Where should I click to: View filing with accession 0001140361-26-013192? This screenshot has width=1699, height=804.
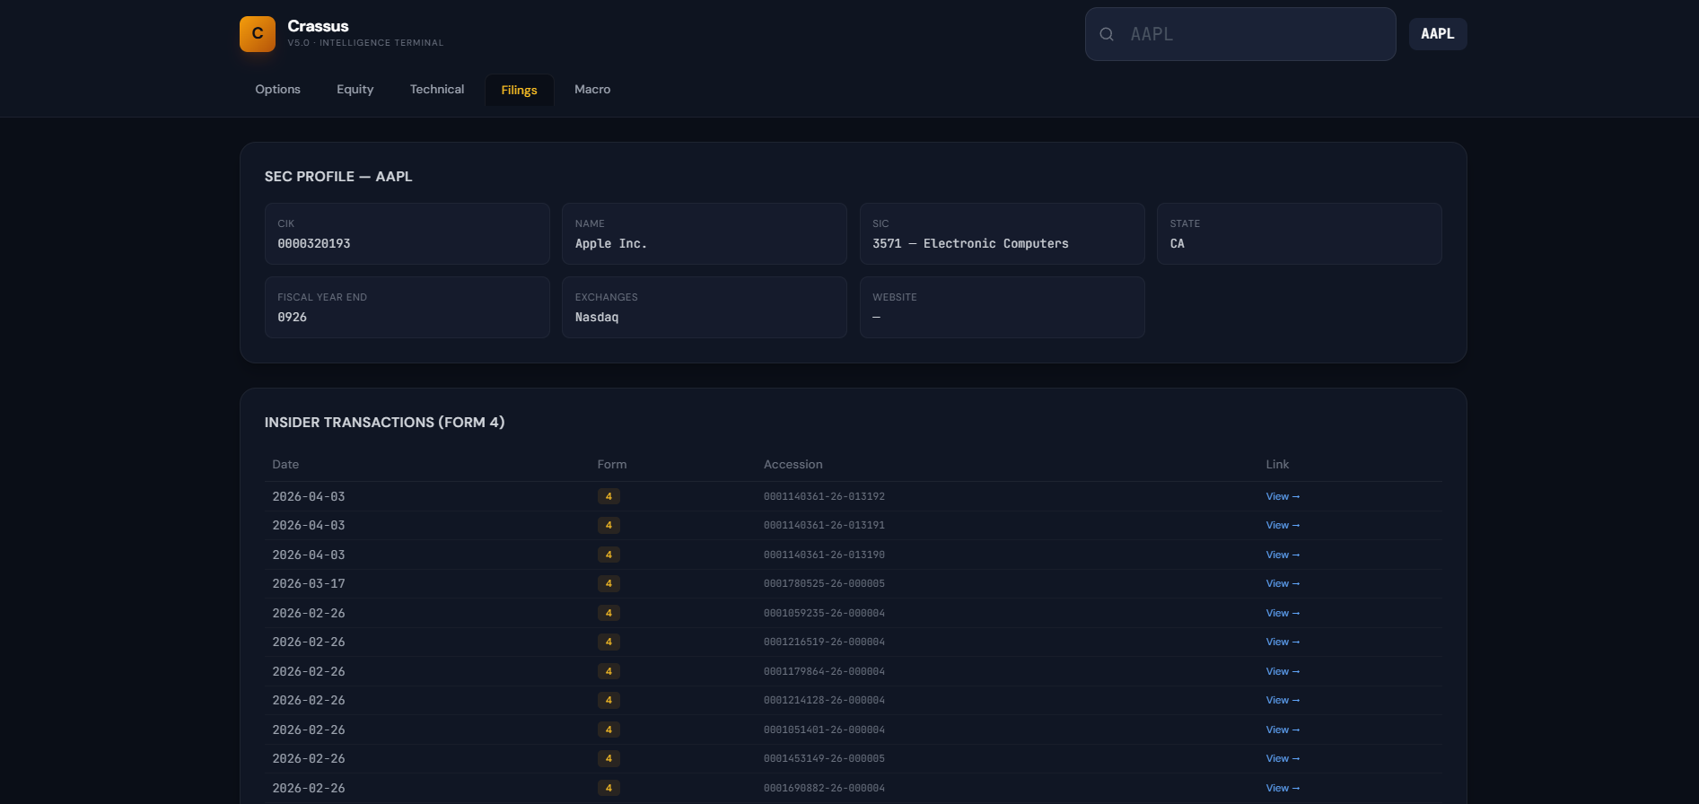1283,496
